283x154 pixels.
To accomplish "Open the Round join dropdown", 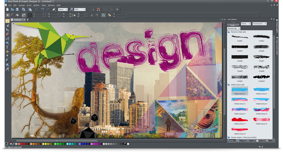I will pos(259,24).
